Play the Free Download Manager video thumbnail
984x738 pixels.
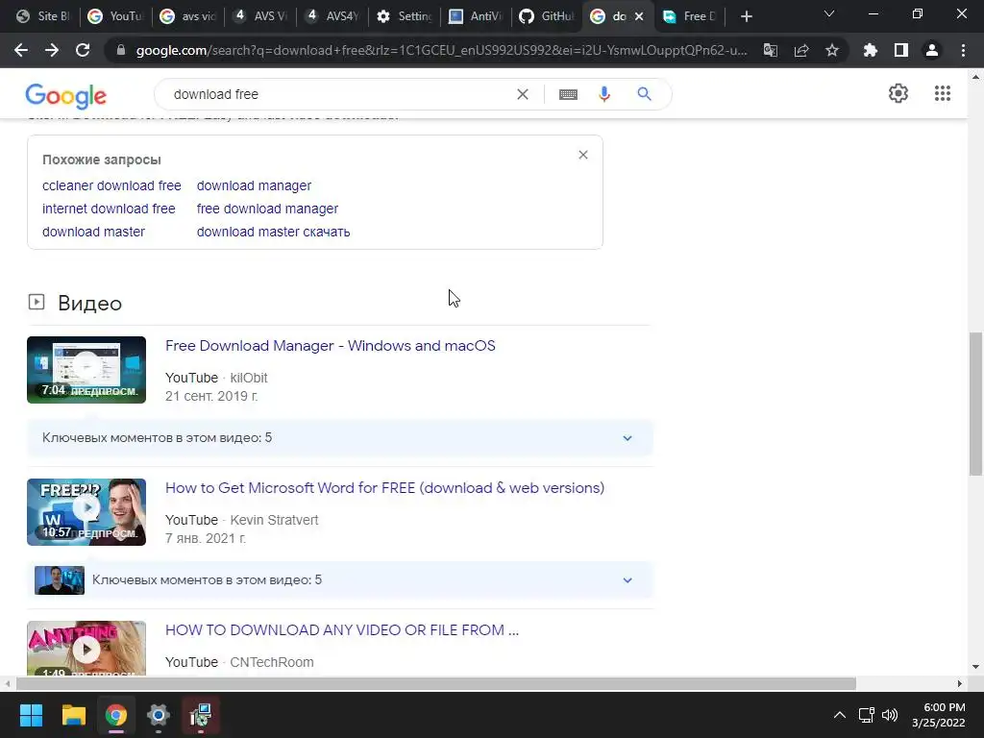tap(86, 370)
